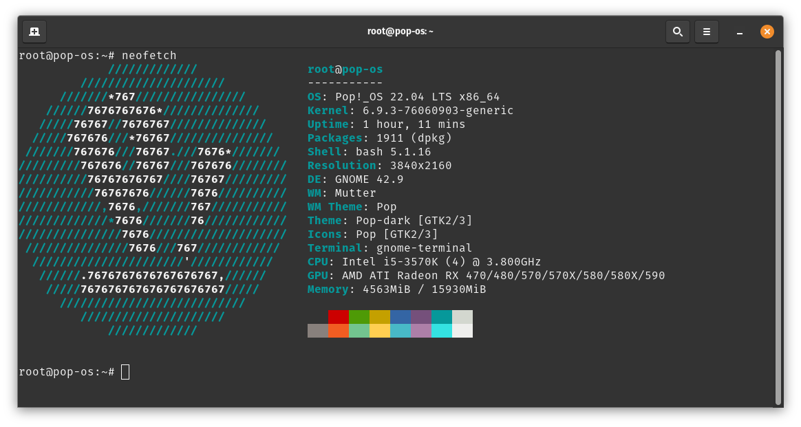
Task: Click the Kernel value 6.9.3-76060903-generic
Action: coord(438,111)
